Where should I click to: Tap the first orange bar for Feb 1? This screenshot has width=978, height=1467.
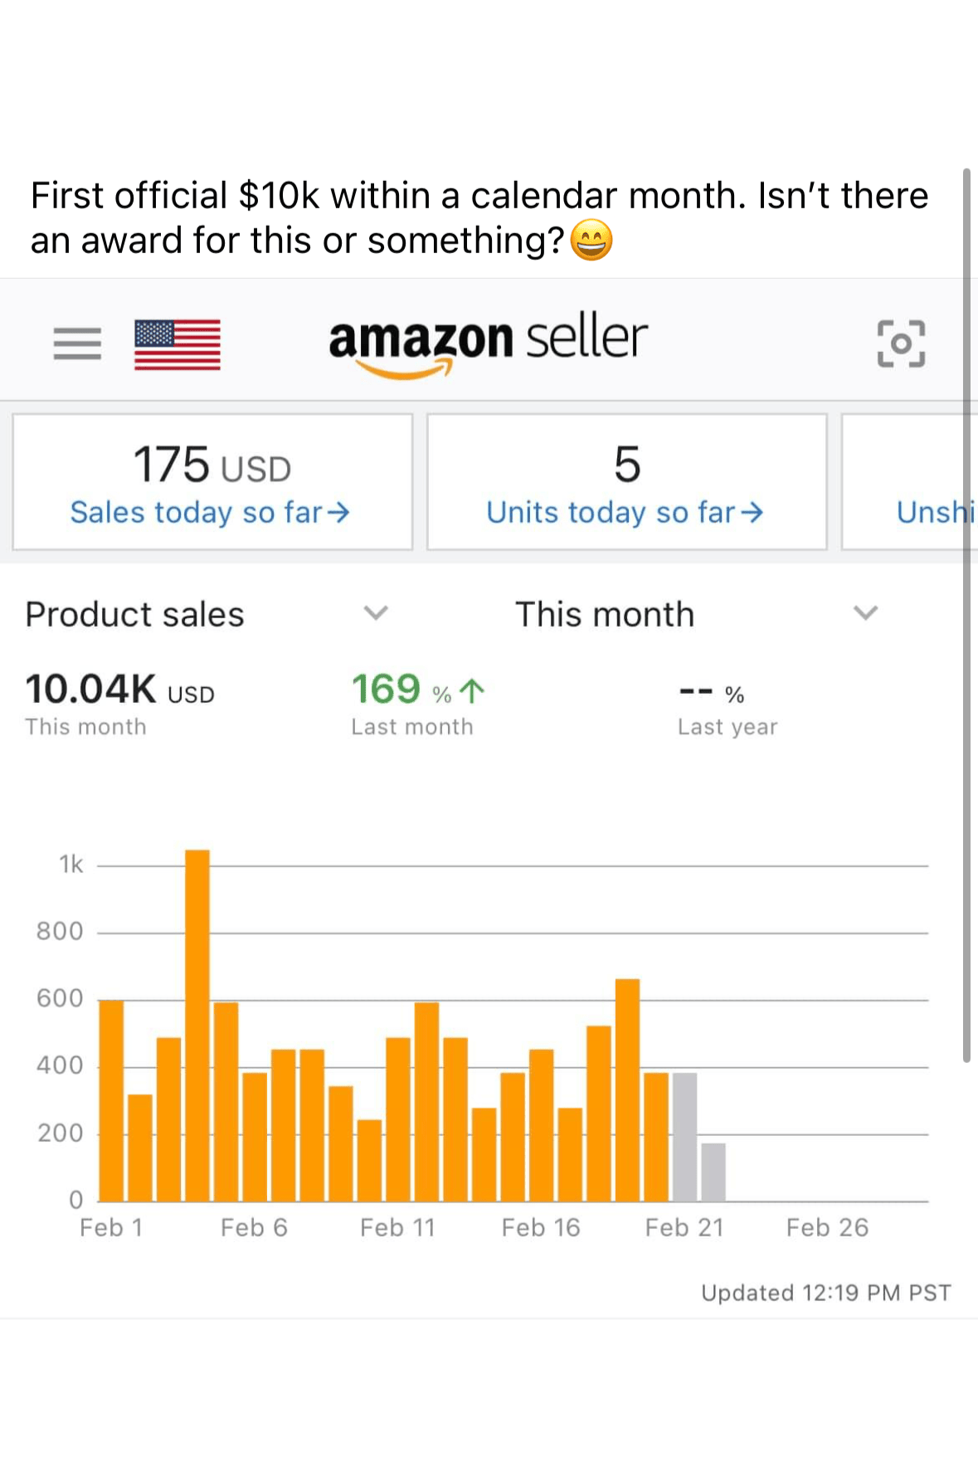tap(111, 1100)
